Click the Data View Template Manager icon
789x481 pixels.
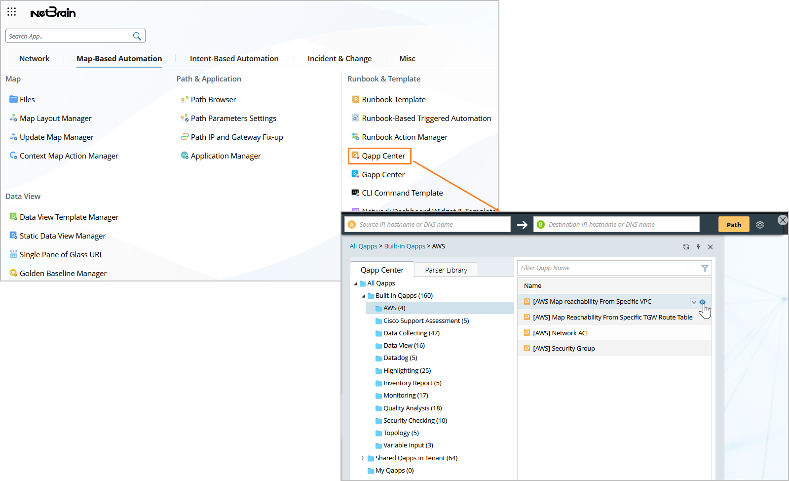tap(13, 217)
